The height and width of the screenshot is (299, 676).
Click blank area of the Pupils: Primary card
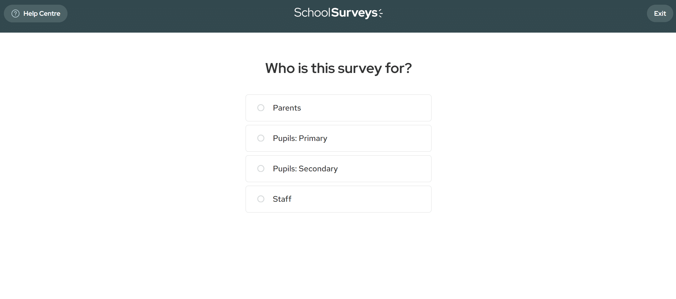(382, 138)
